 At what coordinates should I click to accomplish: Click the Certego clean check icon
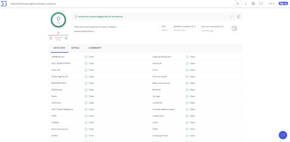click(187, 96)
